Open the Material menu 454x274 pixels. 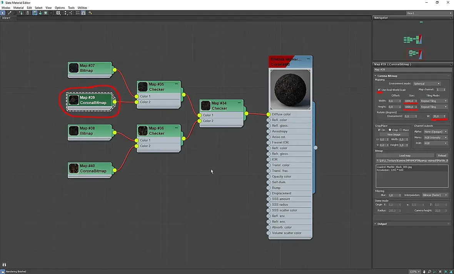(18, 8)
